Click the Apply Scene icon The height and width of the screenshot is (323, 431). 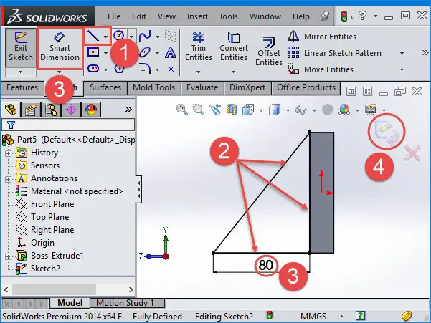[x=344, y=110]
